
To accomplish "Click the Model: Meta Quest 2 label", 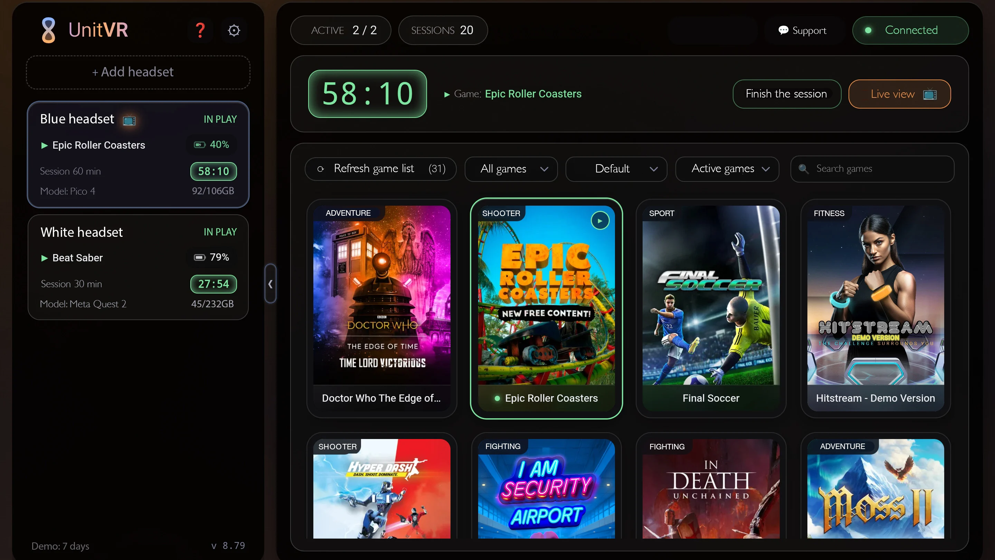I will pos(83,304).
